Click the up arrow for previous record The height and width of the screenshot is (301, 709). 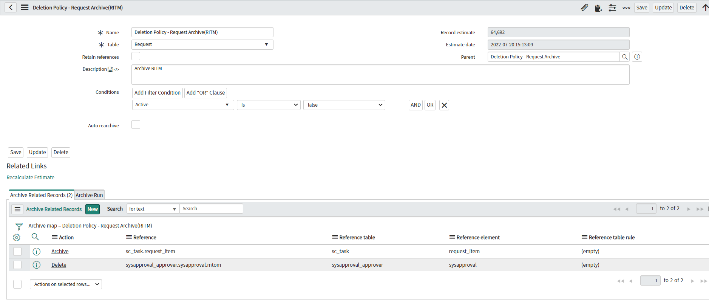[x=705, y=8]
